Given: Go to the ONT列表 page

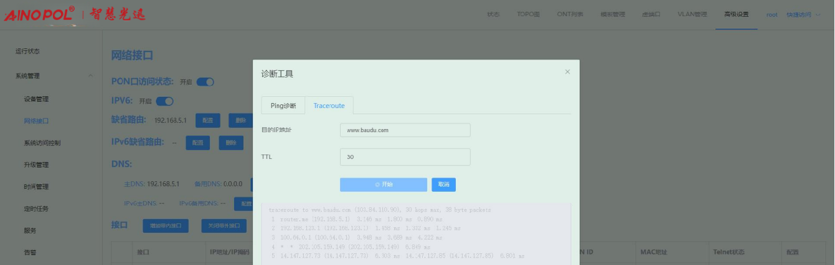Looking at the screenshot, I should [570, 14].
